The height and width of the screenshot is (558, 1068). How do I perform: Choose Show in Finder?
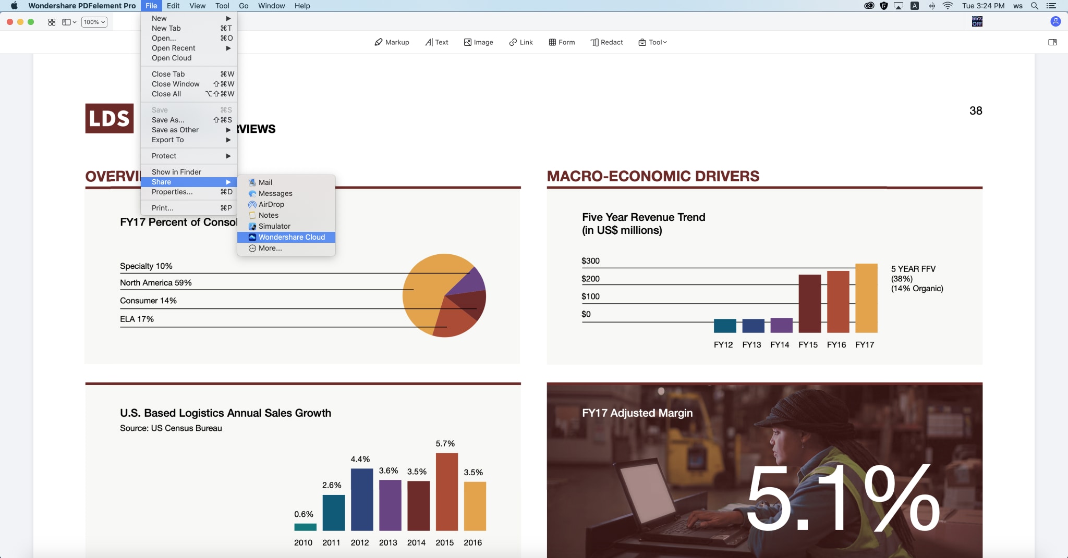[189, 172]
